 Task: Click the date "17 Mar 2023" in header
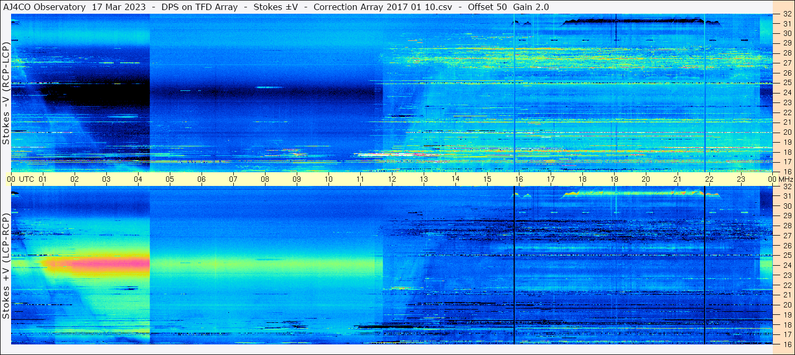point(118,7)
